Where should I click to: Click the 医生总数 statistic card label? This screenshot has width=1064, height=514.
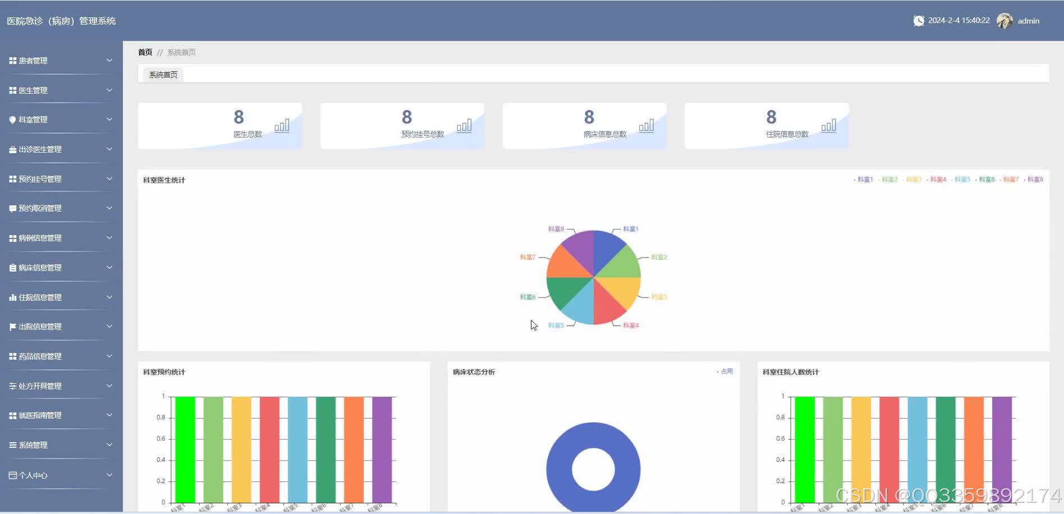(248, 135)
